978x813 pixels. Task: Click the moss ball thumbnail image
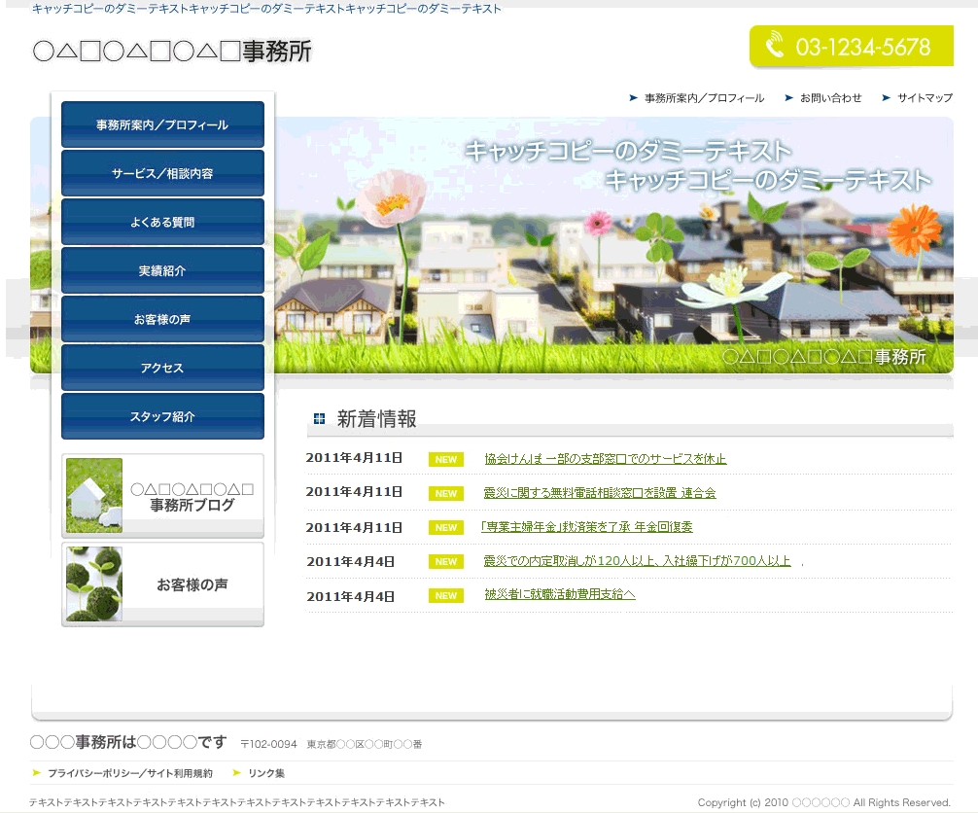tap(94, 584)
